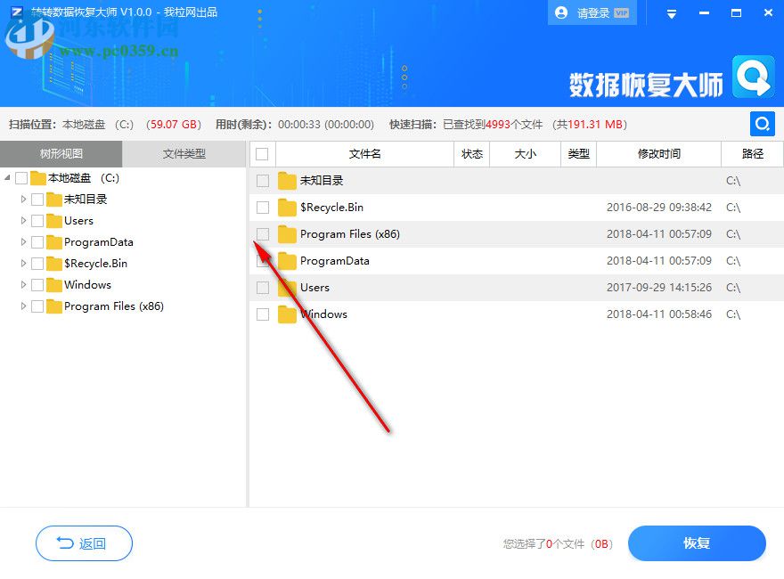This screenshot has height=579, width=784.
Task: Open the user login avatar icon
Action: coord(560,12)
